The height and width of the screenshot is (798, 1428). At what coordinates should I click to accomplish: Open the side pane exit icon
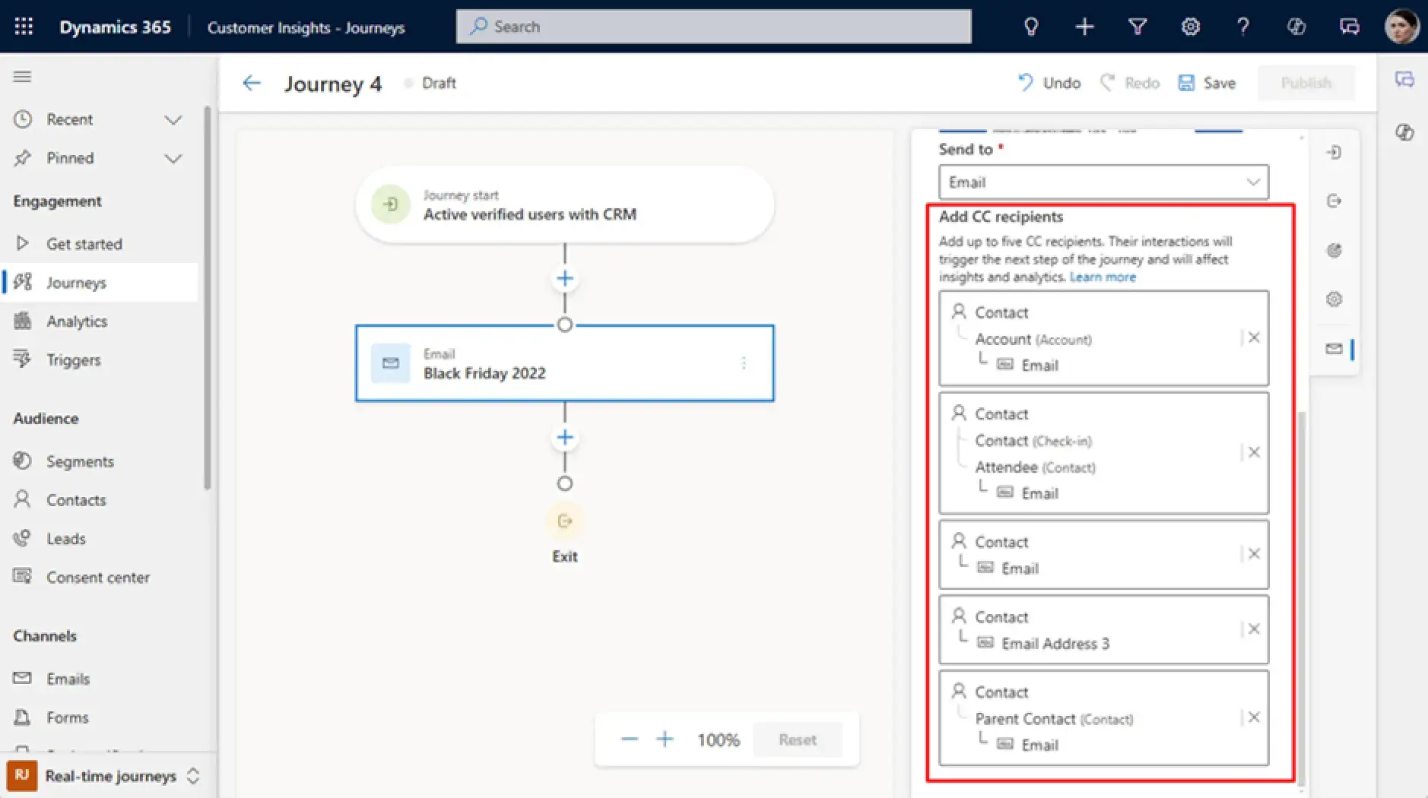[x=1334, y=201]
